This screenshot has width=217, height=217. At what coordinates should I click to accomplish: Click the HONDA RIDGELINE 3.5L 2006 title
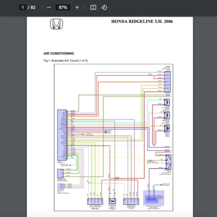tap(142, 22)
